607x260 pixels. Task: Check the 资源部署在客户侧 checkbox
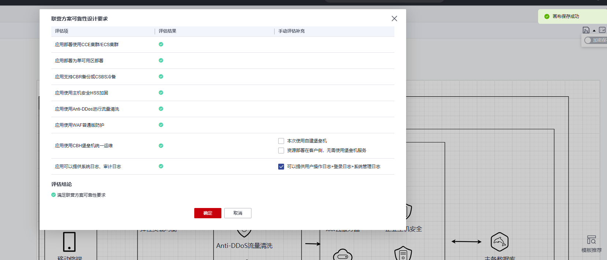click(x=281, y=151)
